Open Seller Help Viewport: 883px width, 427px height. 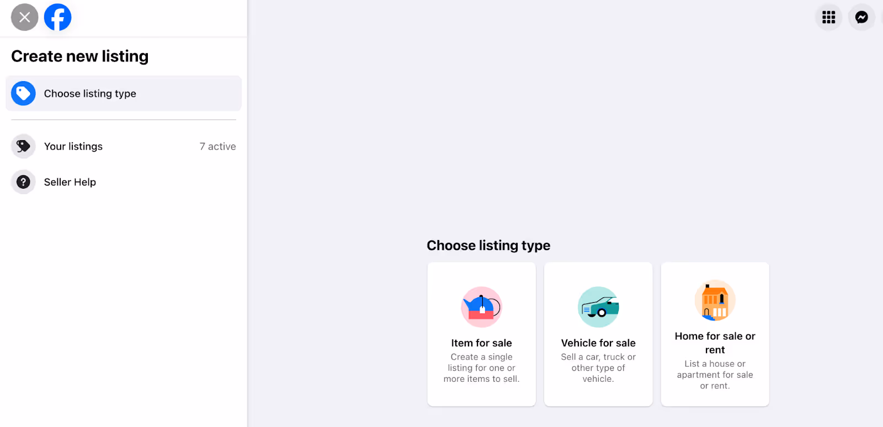tap(70, 182)
